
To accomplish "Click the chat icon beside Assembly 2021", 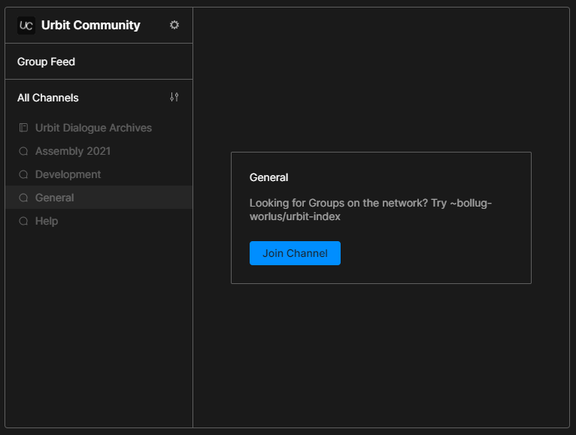I will coord(23,151).
